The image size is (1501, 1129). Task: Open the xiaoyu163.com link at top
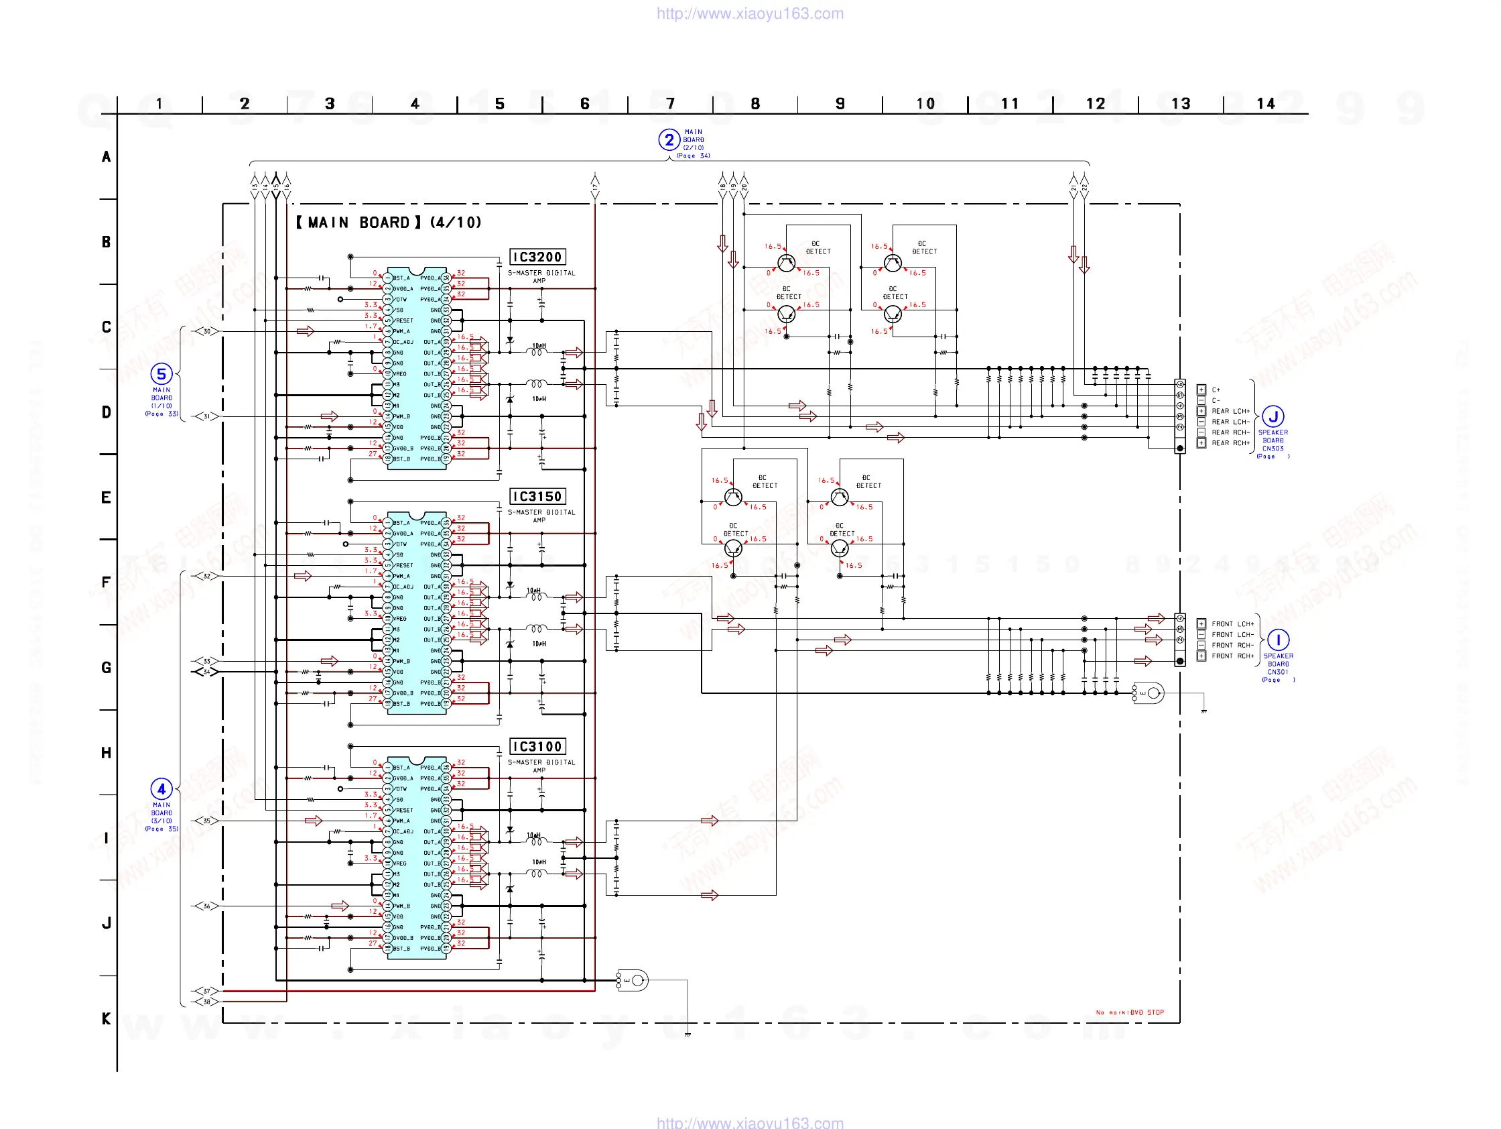click(x=750, y=13)
